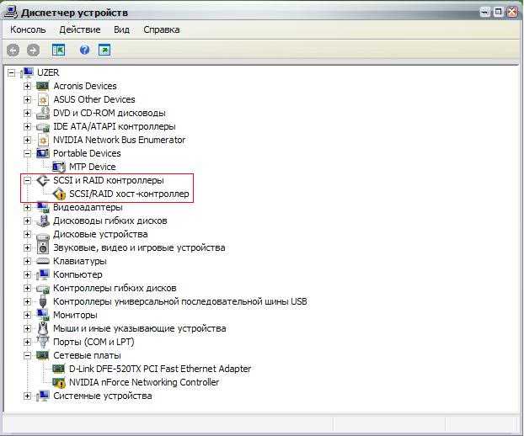
Task: Select NVIDIA nForce Networking Controller entry
Action: click(144, 383)
